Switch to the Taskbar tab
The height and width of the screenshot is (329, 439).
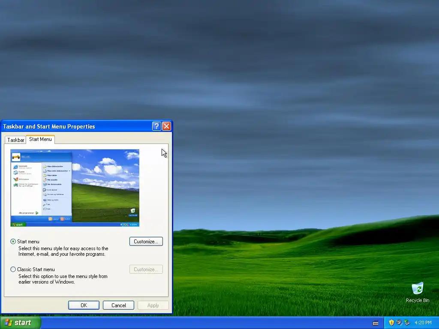click(x=16, y=140)
